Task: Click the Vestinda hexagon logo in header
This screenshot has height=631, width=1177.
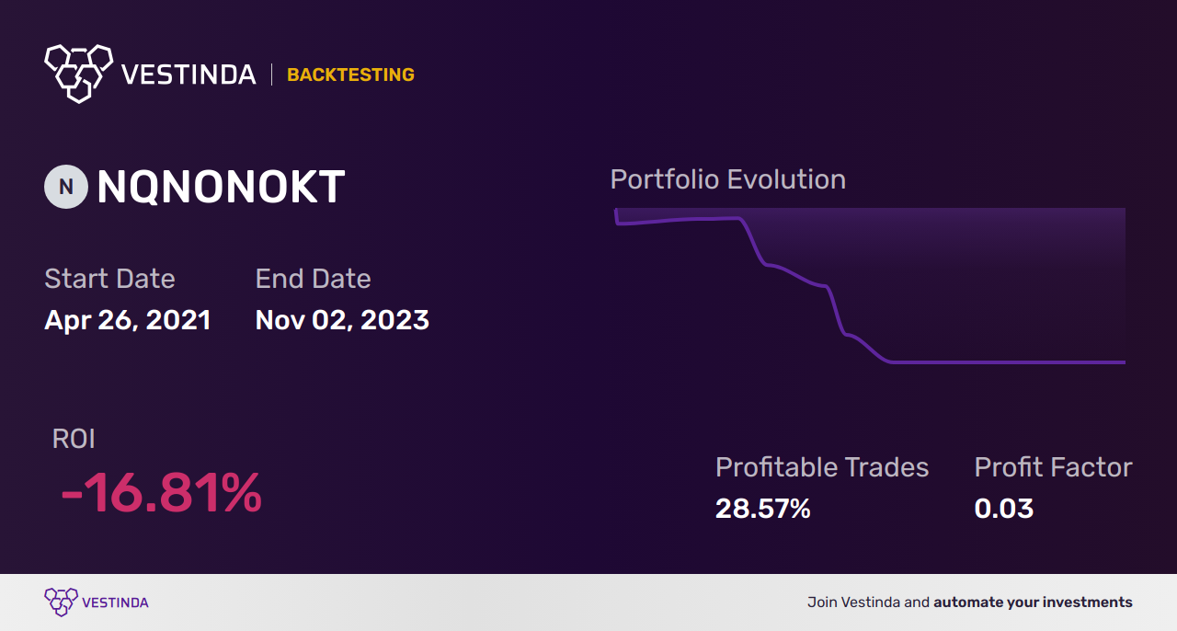Action: 78,72
